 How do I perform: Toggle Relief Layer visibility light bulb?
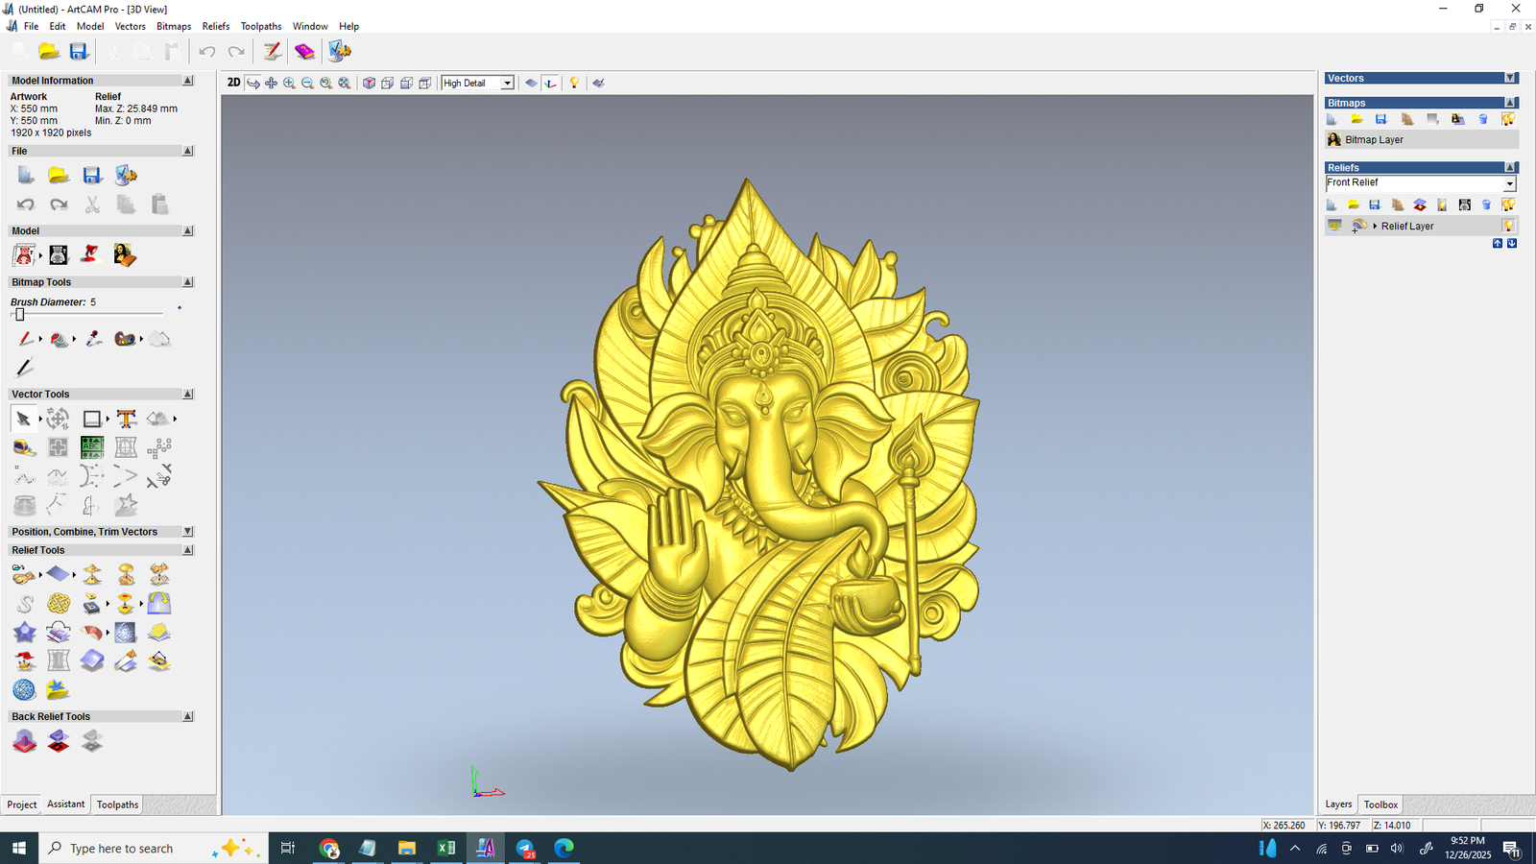click(x=1508, y=227)
